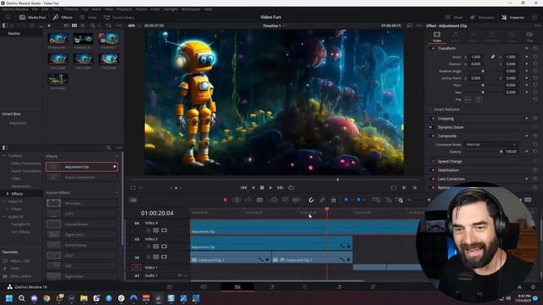
Task: Lock the Video 4 track
Action: pyautogui.click(x=148, y=230)
